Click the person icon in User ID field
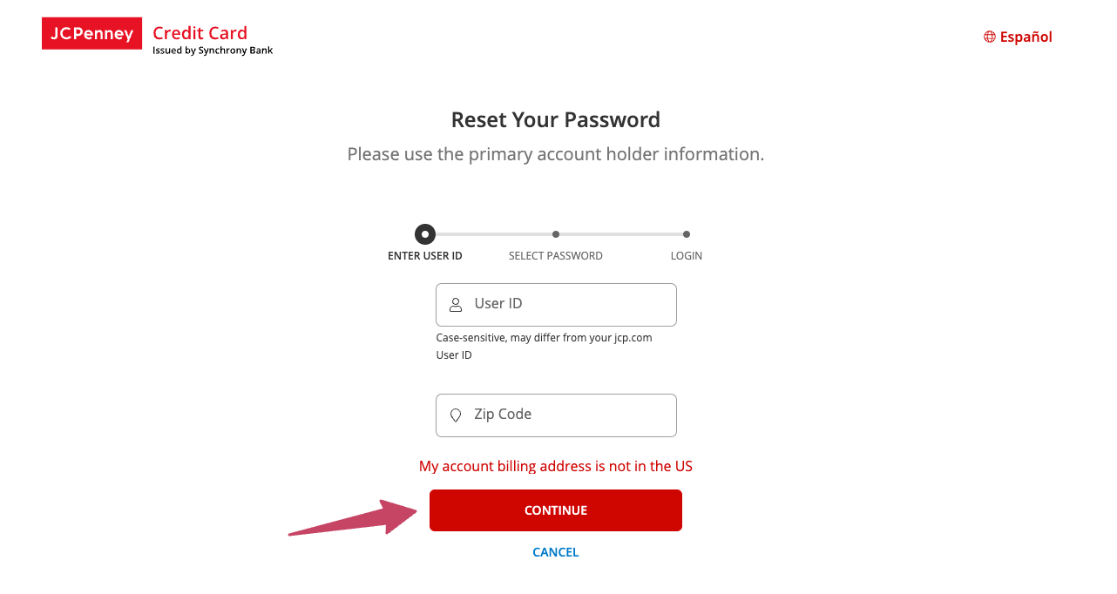This screenshot has width=1117, height=594. (x=456, y=304)
